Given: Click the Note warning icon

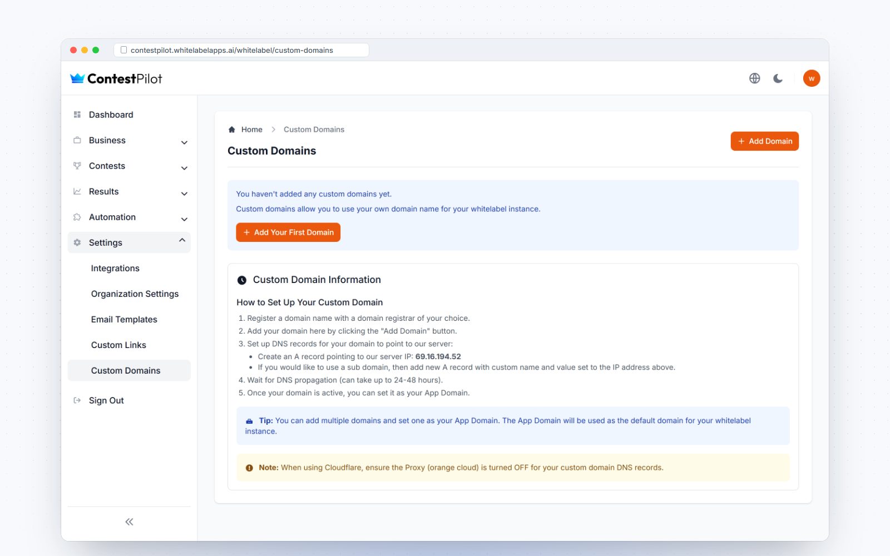Looking at the screenshot, I should click(x=249, y=468).
